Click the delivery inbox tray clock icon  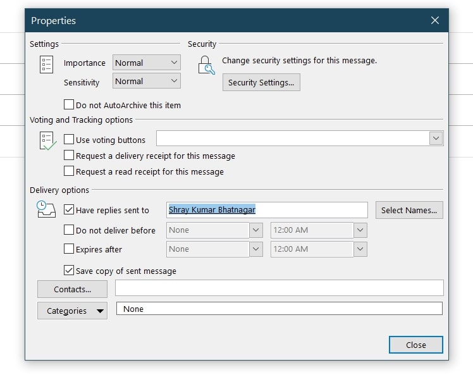46,209
